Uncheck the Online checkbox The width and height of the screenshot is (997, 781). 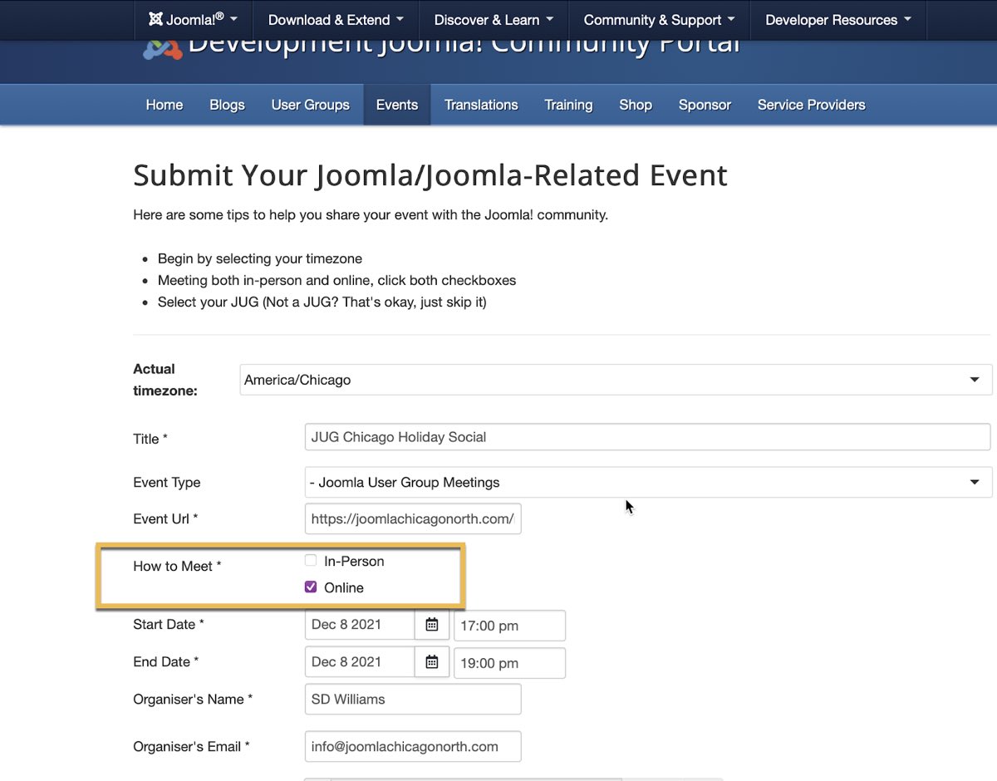coord(311,587)
